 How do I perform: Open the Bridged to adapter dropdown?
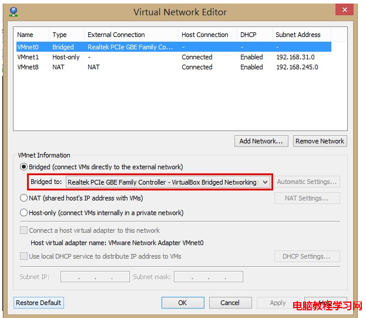[x=168, y=182]
